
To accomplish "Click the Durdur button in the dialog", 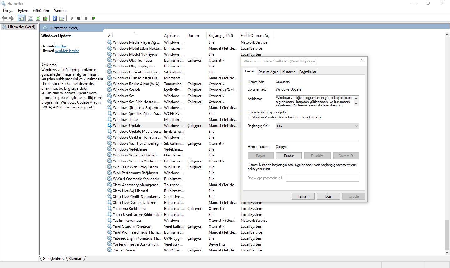I will [289, 156].
